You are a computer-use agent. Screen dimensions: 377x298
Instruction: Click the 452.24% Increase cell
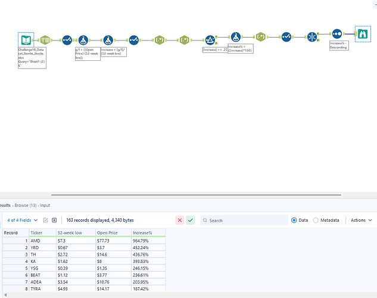(x=148, y=247)
